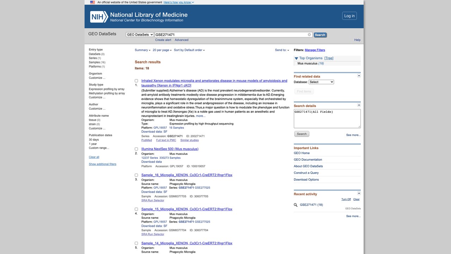Image resolution: width=451 pixels, height=254 pixels.
Task: Click the US flag icon
Action: (92, 2)
